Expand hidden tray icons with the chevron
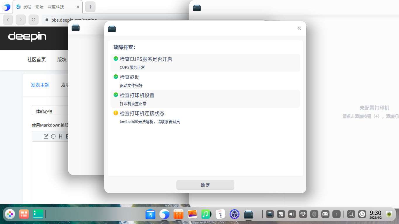Image resolution: width=399 pixels, height=224 pixels. tap(336, 214)
